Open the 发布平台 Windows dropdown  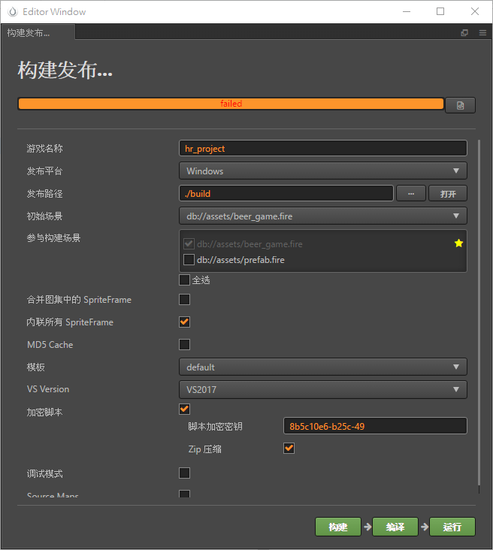(323, 171)
